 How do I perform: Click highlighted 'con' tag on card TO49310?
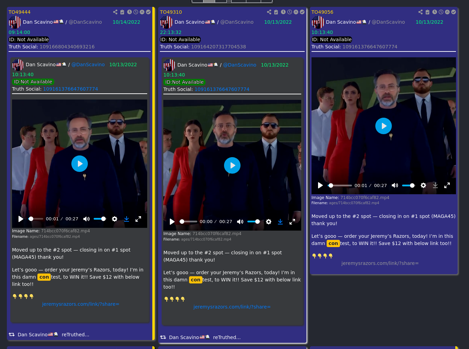tap(196, 280)
